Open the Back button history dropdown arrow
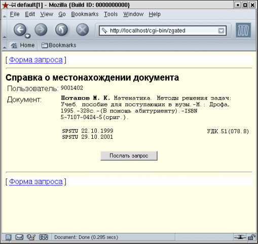 (28, 36)
